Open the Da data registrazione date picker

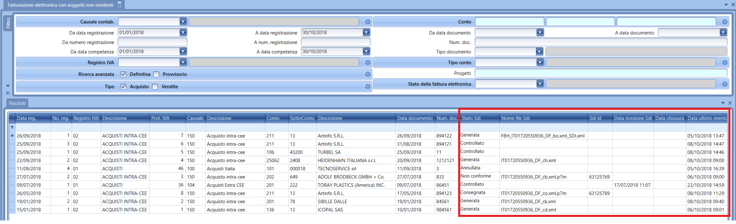[x=183, y=32]
